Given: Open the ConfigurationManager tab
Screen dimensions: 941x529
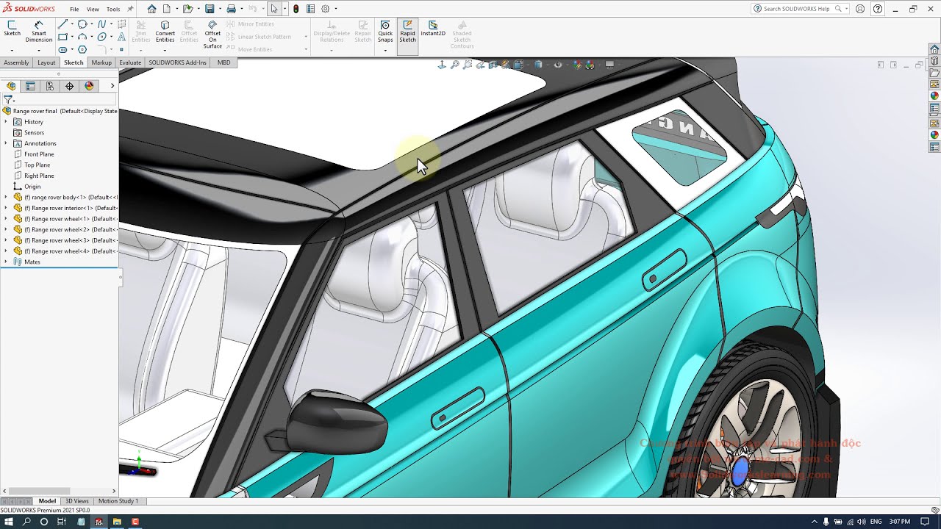Looking at the screenshot, I should click(x=50, y=86).
